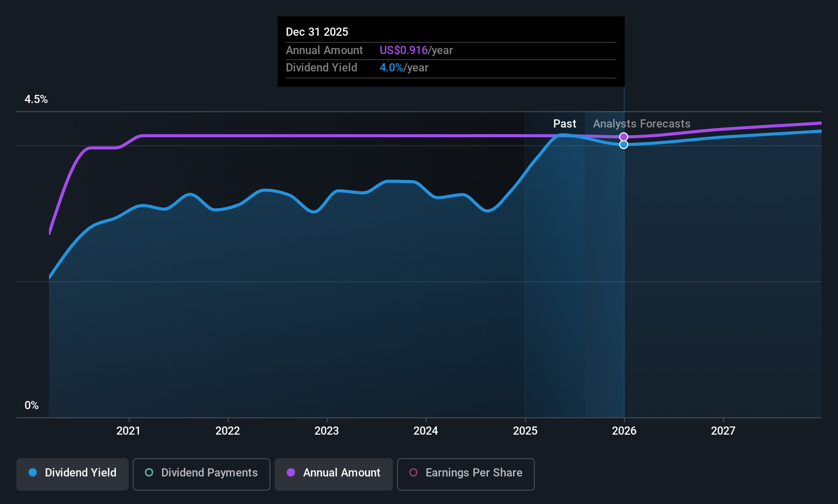Toggle the Dividend Yield series
838x504 pixels.
click(x=72, y=474)
